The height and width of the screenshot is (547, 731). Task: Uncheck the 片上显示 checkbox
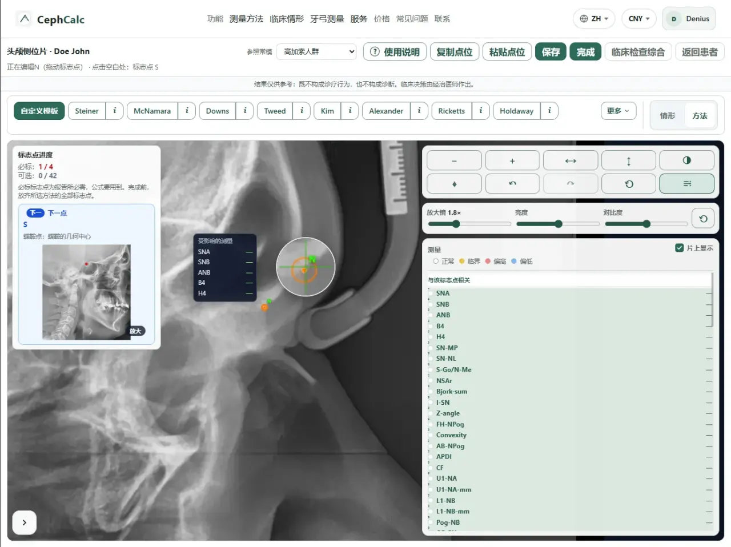coord(680,248)
